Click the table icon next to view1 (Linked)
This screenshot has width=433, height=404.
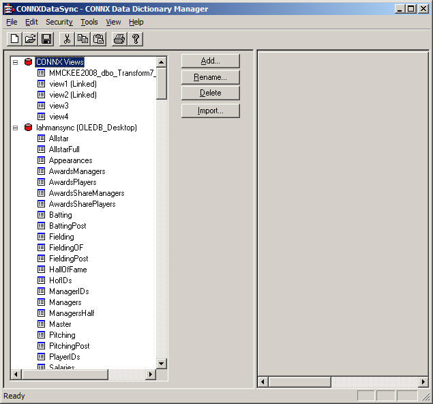[x=41, y=84]
